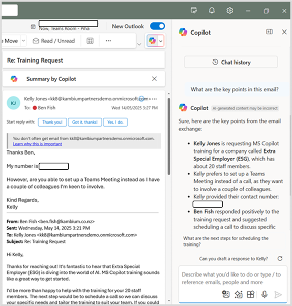292x306 pixels.
Task: Choose the 'Got it, thanks!' suggested reply
Action: point(85,122)
